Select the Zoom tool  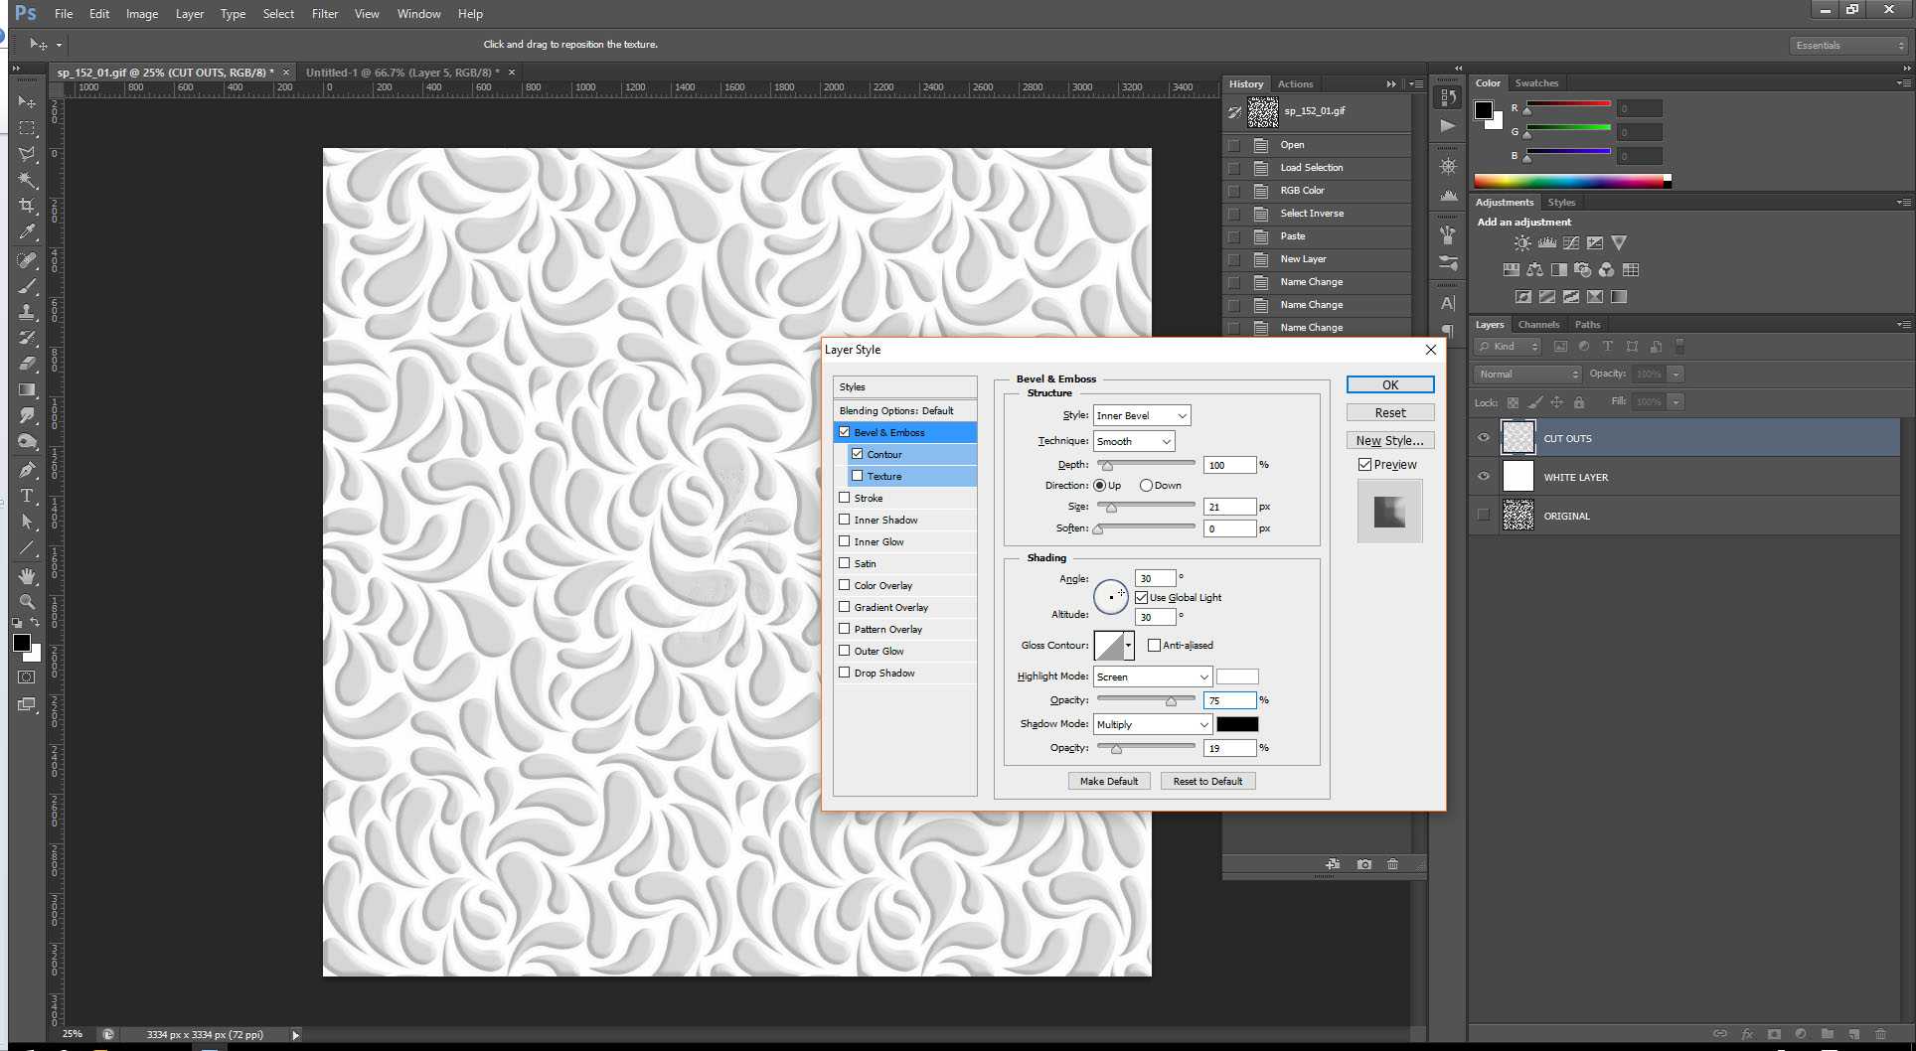coord(27,602)
